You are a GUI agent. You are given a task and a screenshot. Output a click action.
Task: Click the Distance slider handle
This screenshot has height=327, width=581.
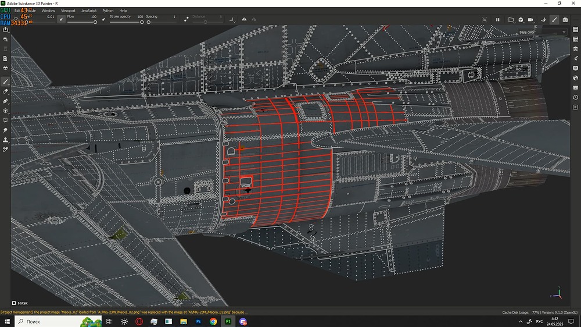205,22
